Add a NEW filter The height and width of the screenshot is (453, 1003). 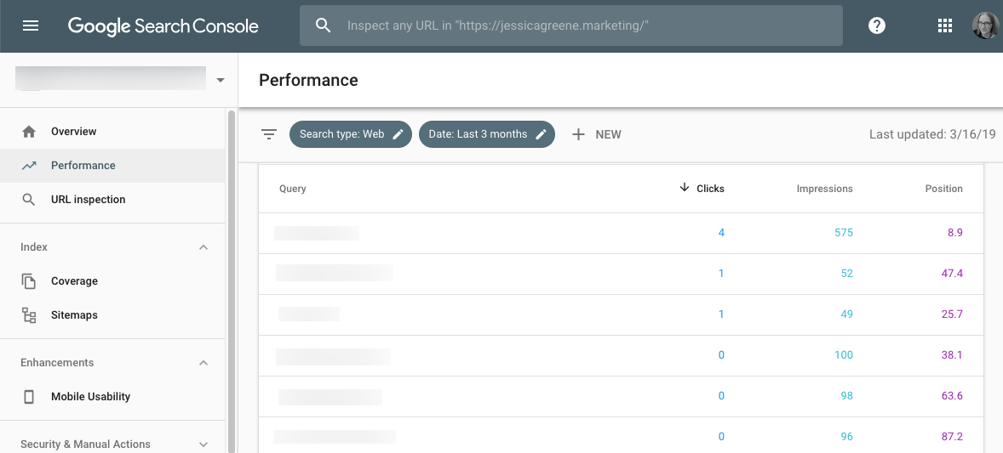point(596,134)
